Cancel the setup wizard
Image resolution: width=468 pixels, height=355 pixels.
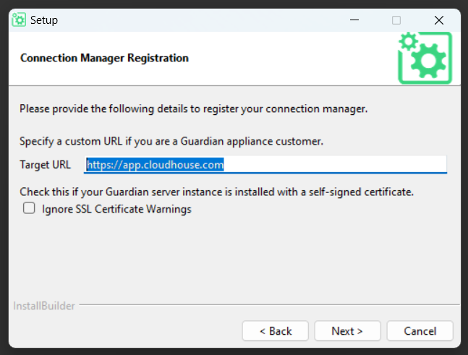coord(420,331)
